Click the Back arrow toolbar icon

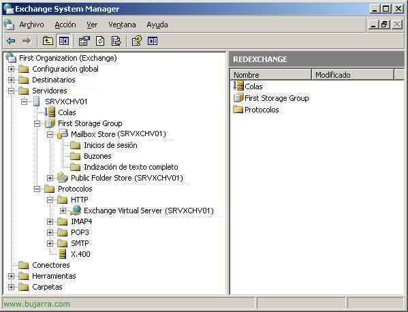point(11,41)
